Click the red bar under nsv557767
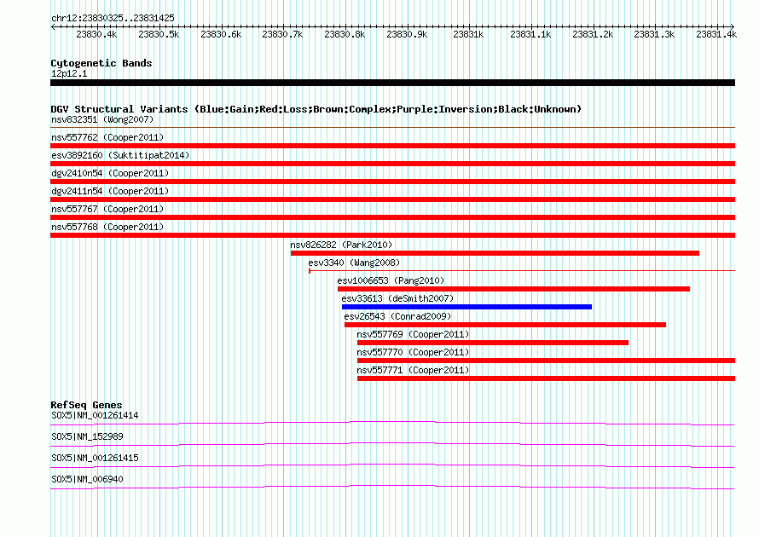759x537 pixels. [392, 217]
